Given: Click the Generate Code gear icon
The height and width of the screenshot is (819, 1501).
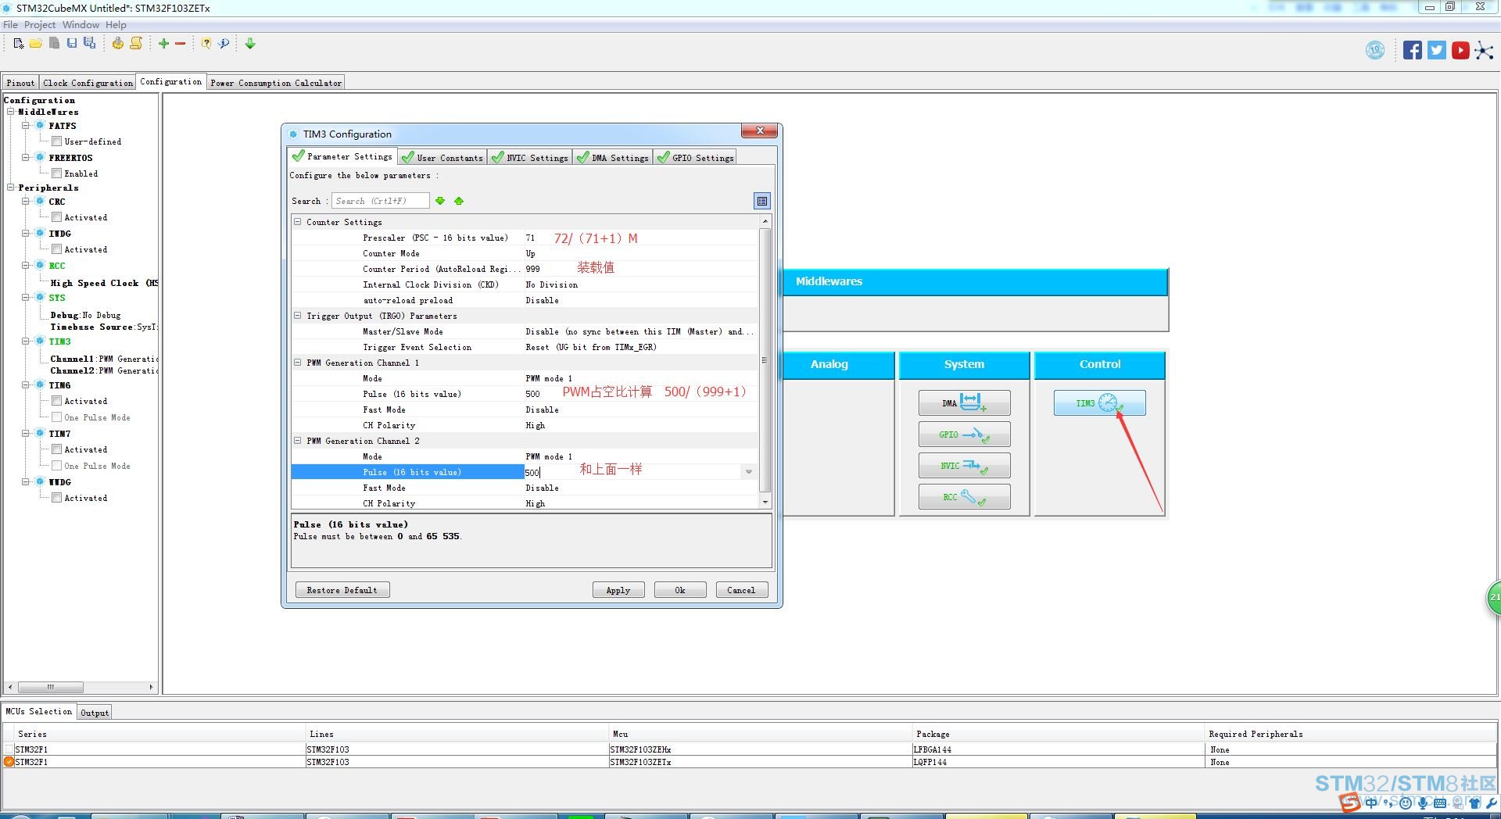Looking at the screenshot, I should [x=117, y=44].
